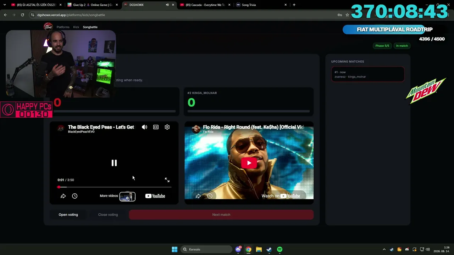Open Flo Rida channel avatar

point(196,129)
